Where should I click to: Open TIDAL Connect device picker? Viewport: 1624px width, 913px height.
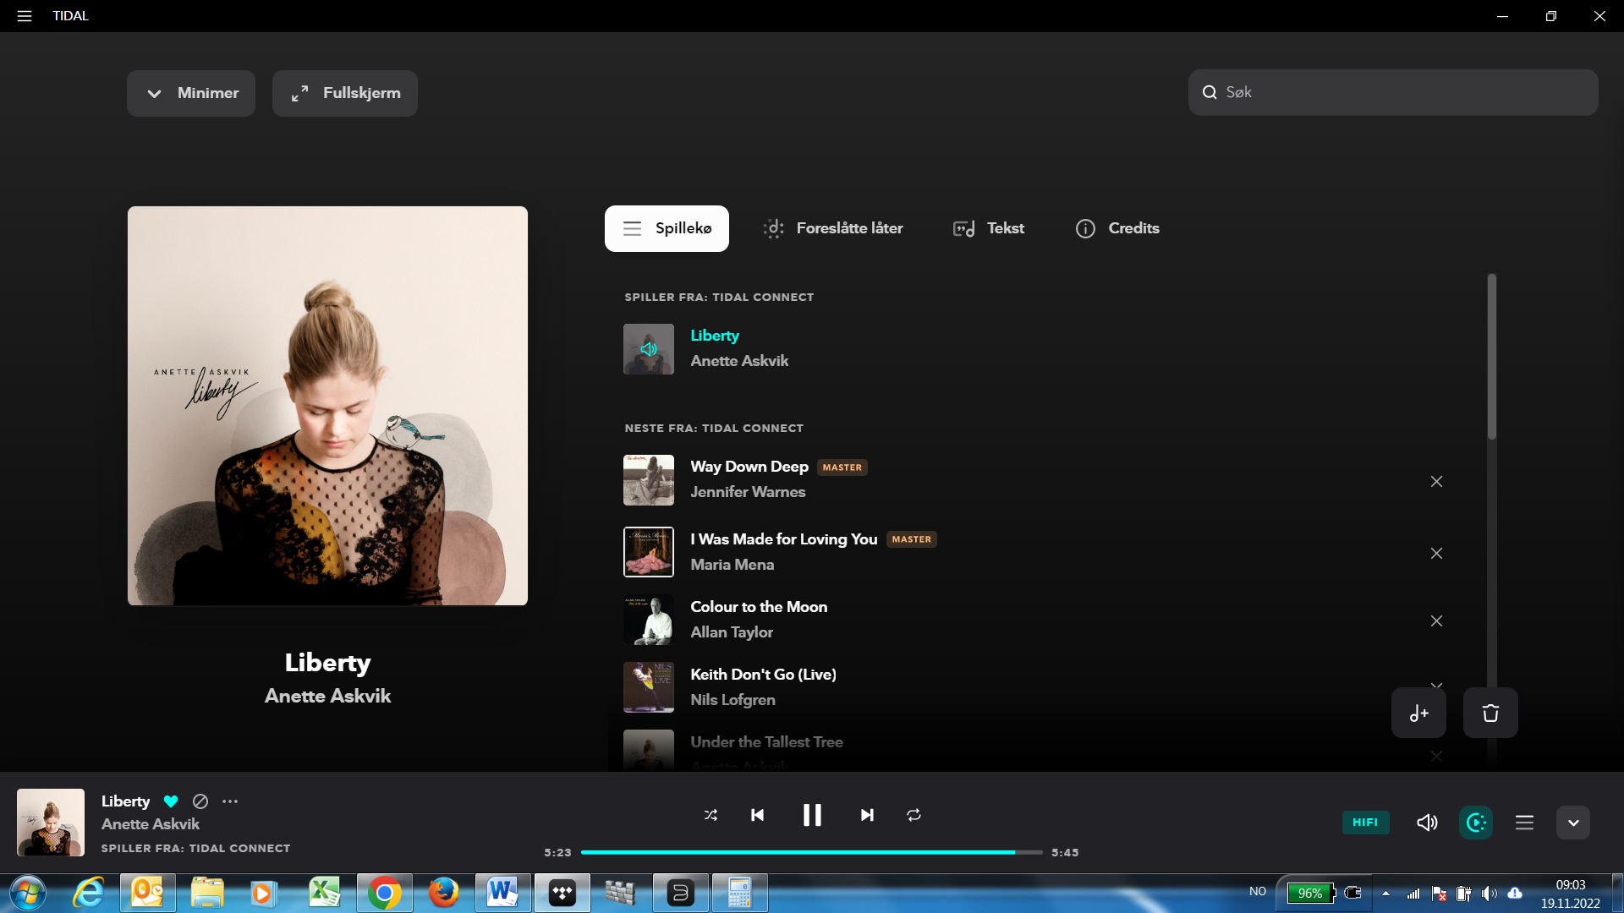(x=1476, y=823)
